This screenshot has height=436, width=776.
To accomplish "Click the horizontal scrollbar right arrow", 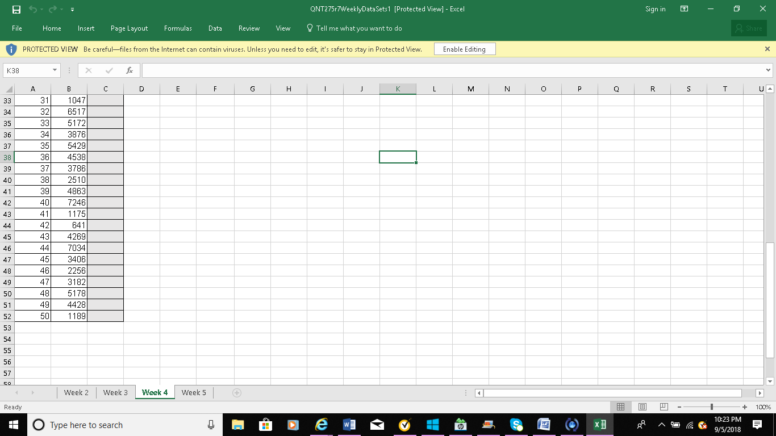I will [x=760, y=393].
